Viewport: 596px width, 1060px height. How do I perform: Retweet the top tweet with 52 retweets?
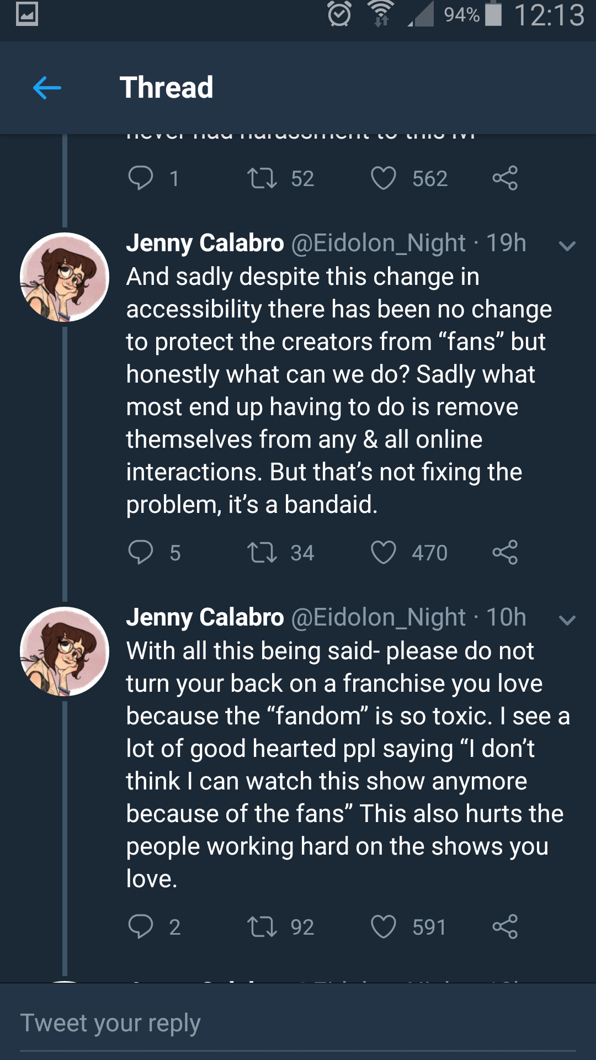[262, 178]
